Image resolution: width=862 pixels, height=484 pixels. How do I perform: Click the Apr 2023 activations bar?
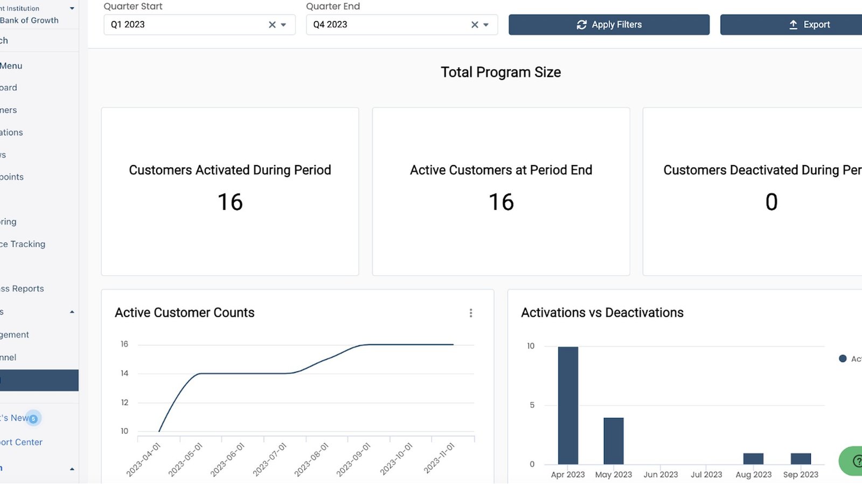tap(568, 405)
